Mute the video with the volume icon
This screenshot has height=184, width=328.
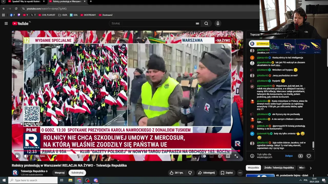26,156
